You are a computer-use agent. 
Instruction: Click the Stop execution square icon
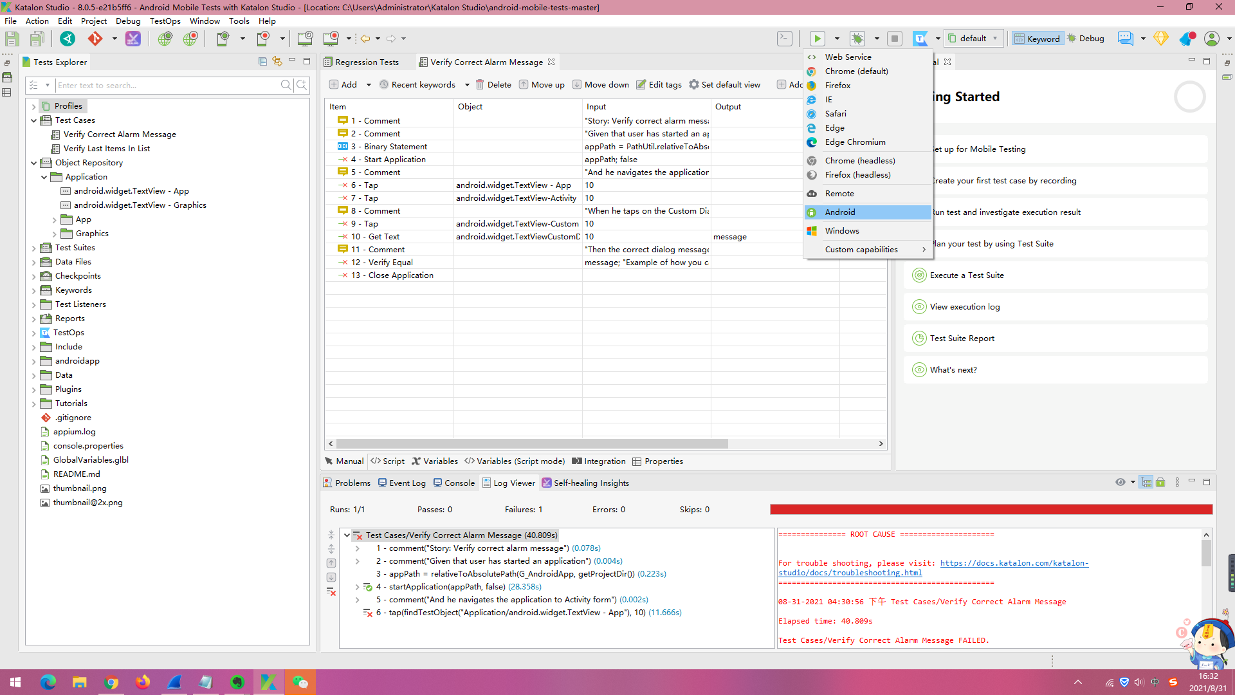[894, 39]
